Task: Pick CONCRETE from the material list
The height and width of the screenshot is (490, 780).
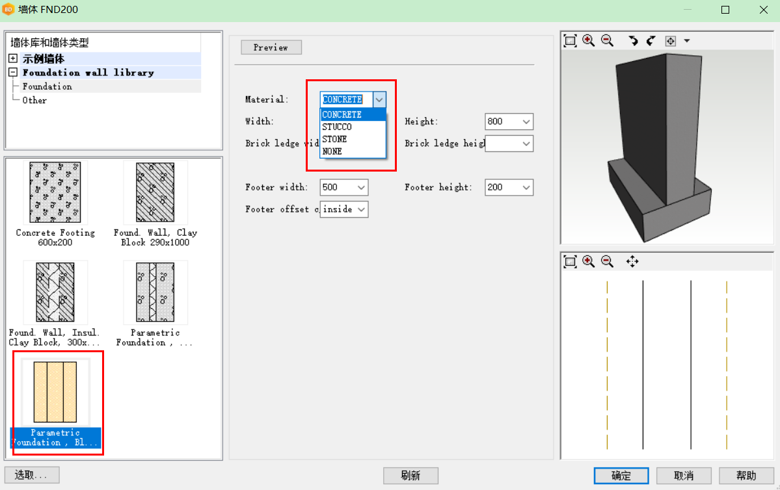Action: coord(353,115)
